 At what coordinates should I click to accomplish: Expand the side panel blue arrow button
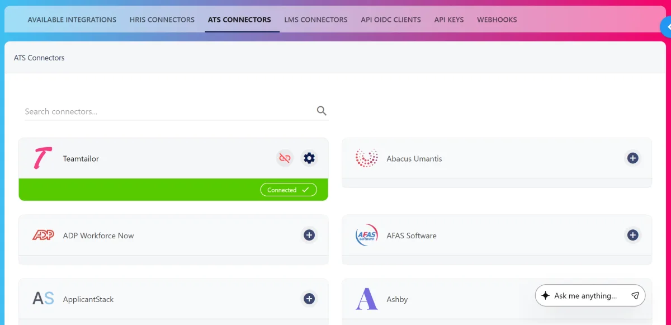tap(667, 27)
